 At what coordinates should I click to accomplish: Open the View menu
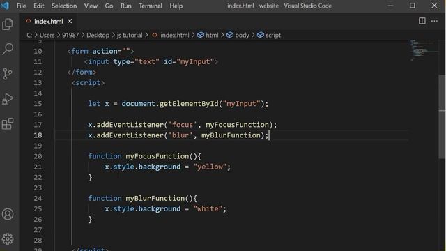(x=91, y=6)
